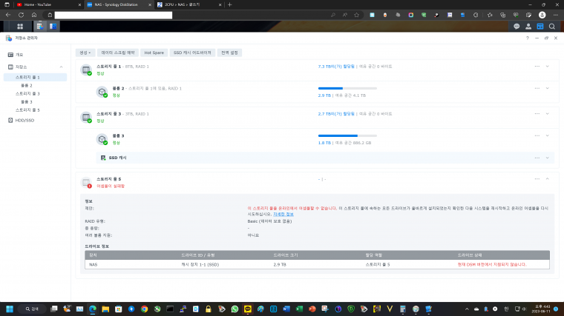Click browser address bar
This screenshot has height=316, width=564.
pos(114,15)
